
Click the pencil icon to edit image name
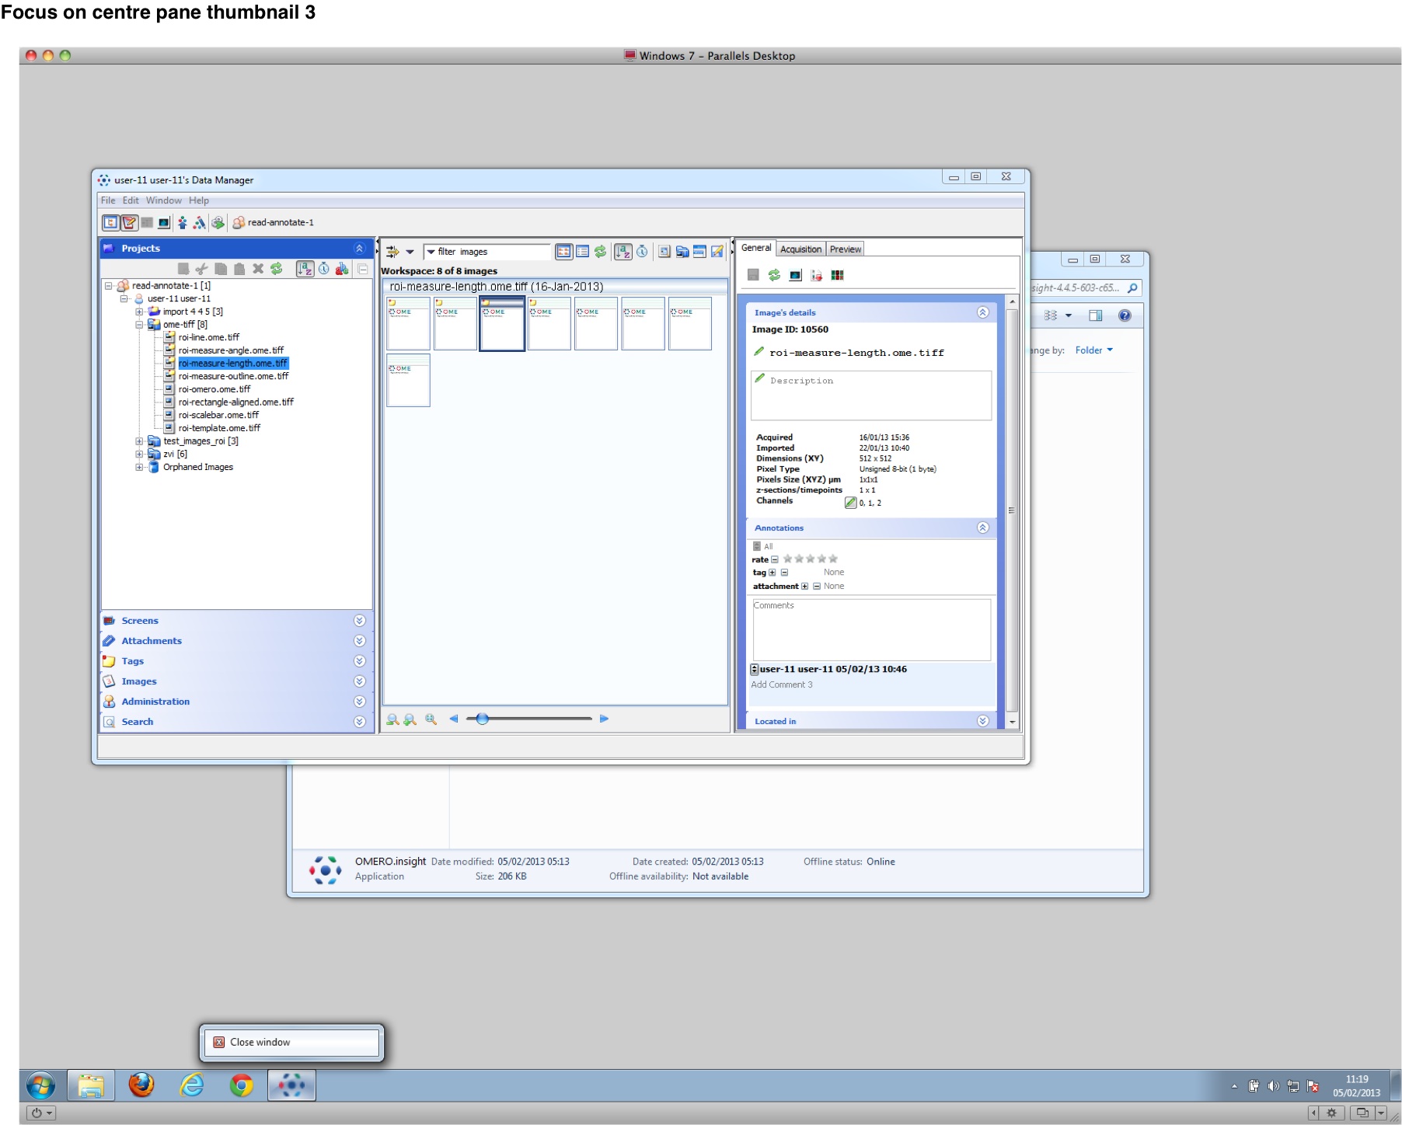point(759,352)
